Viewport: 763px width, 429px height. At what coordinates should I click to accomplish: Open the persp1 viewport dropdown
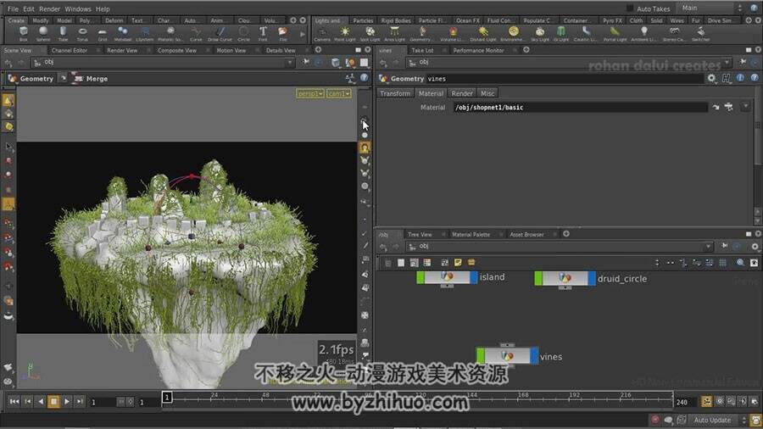(x=310, y=93)
